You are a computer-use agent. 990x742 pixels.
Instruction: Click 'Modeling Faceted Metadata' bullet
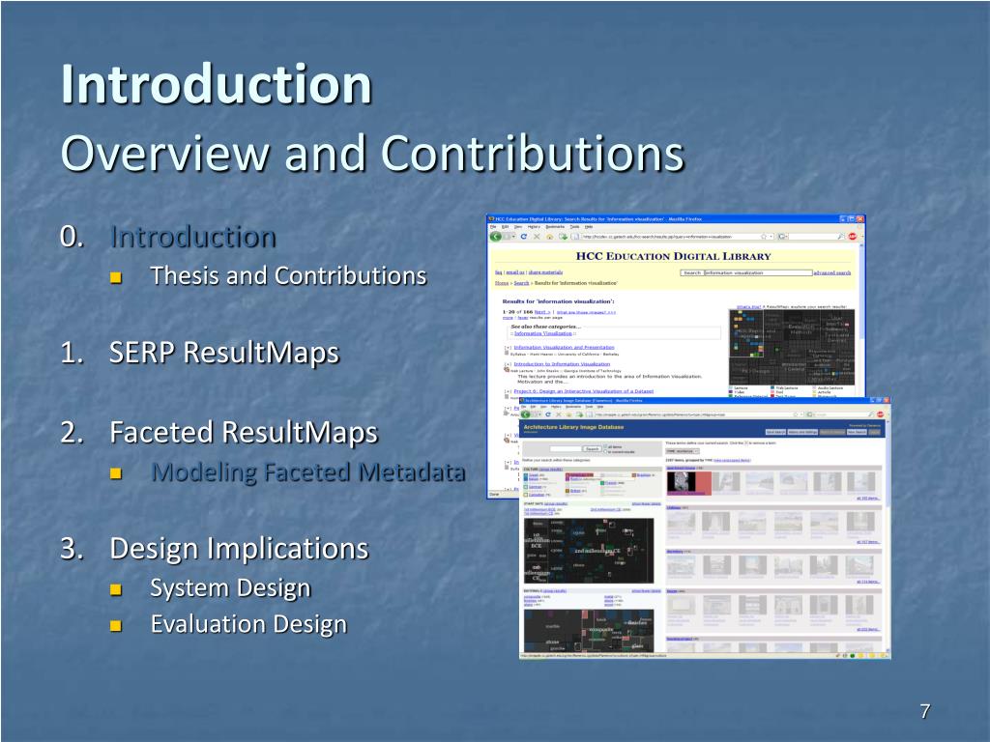(308, 471)
